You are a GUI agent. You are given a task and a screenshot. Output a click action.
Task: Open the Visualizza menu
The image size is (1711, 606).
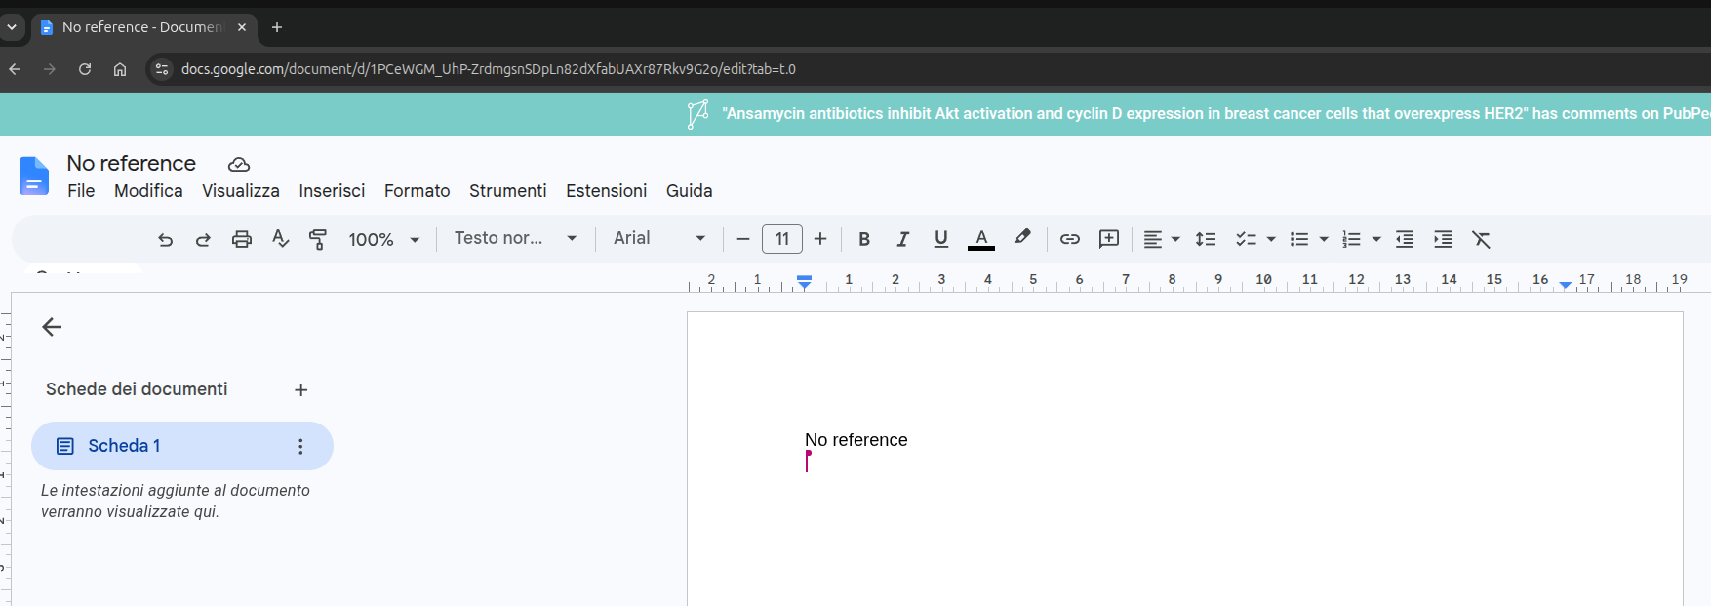coord(241,191)
